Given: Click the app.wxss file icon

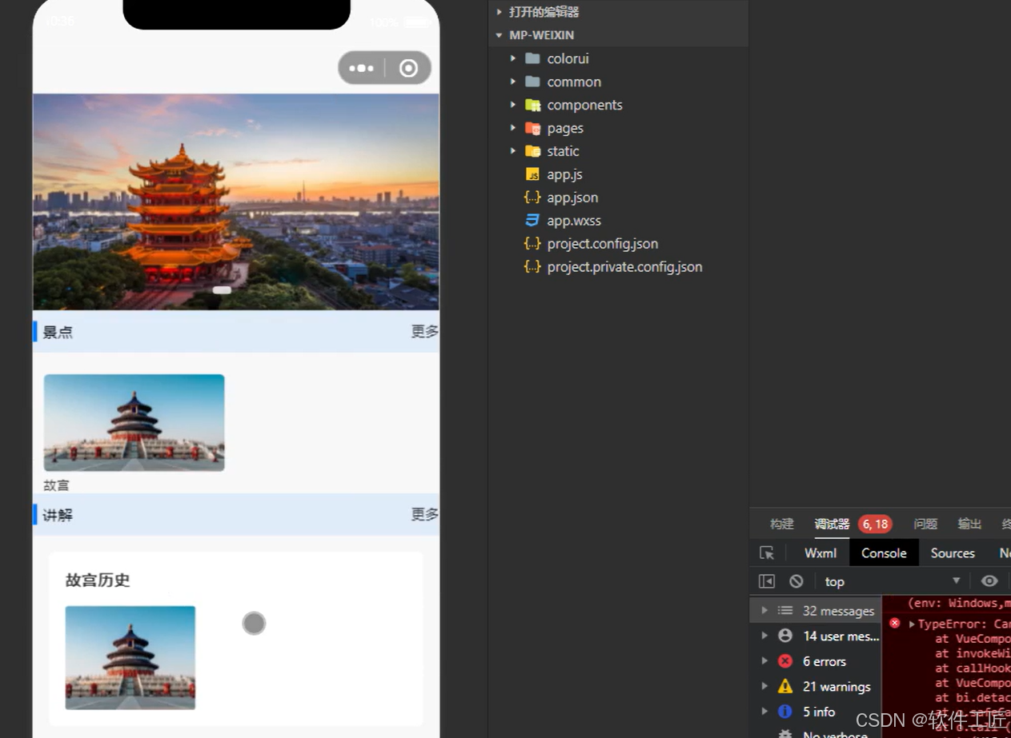Looking at the screenshot, I should (532, 221).
